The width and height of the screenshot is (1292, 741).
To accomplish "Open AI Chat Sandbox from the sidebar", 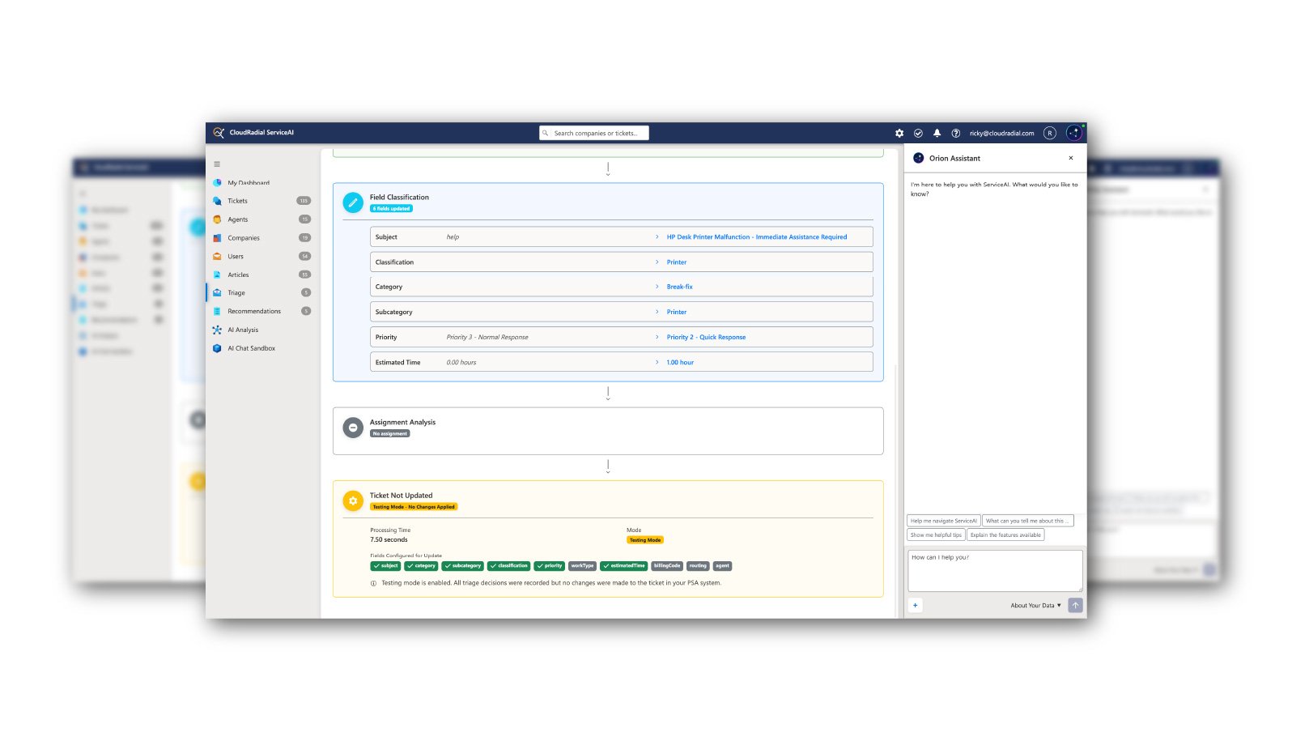I will click(x=251, y=348).
